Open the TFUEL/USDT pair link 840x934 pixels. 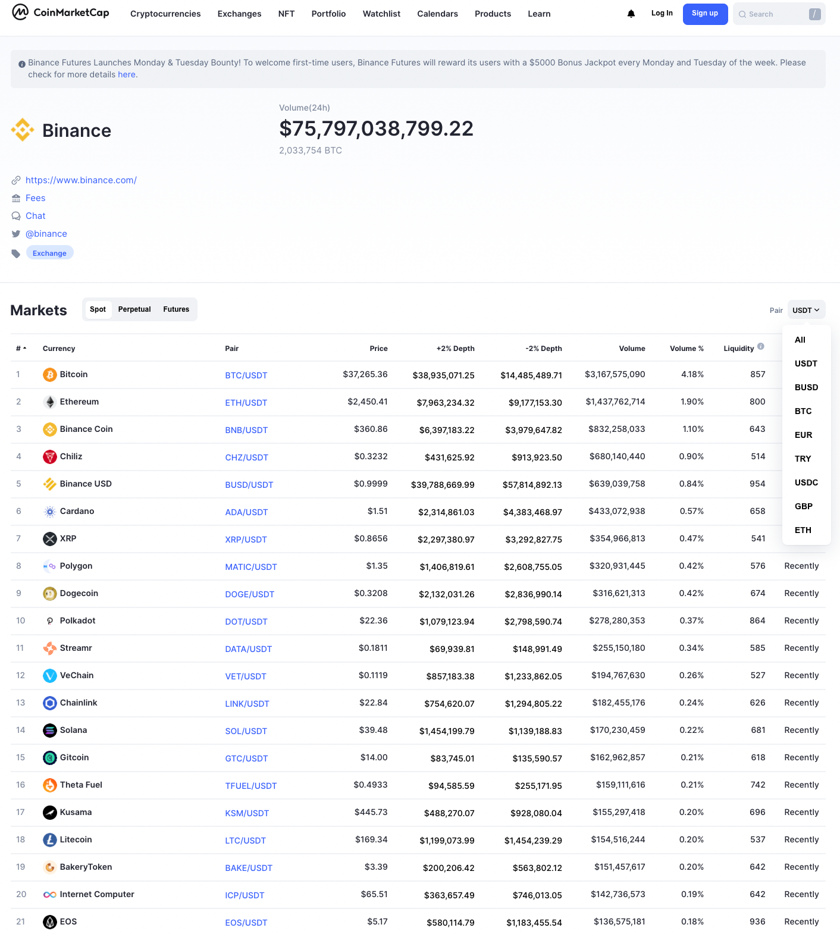pos(251,786)
